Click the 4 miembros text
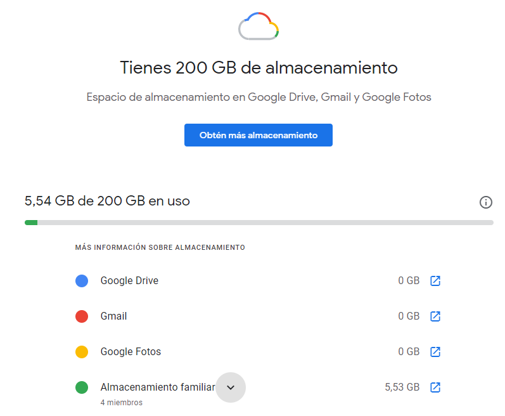The image size is (505, 416). tap(121, 403)
